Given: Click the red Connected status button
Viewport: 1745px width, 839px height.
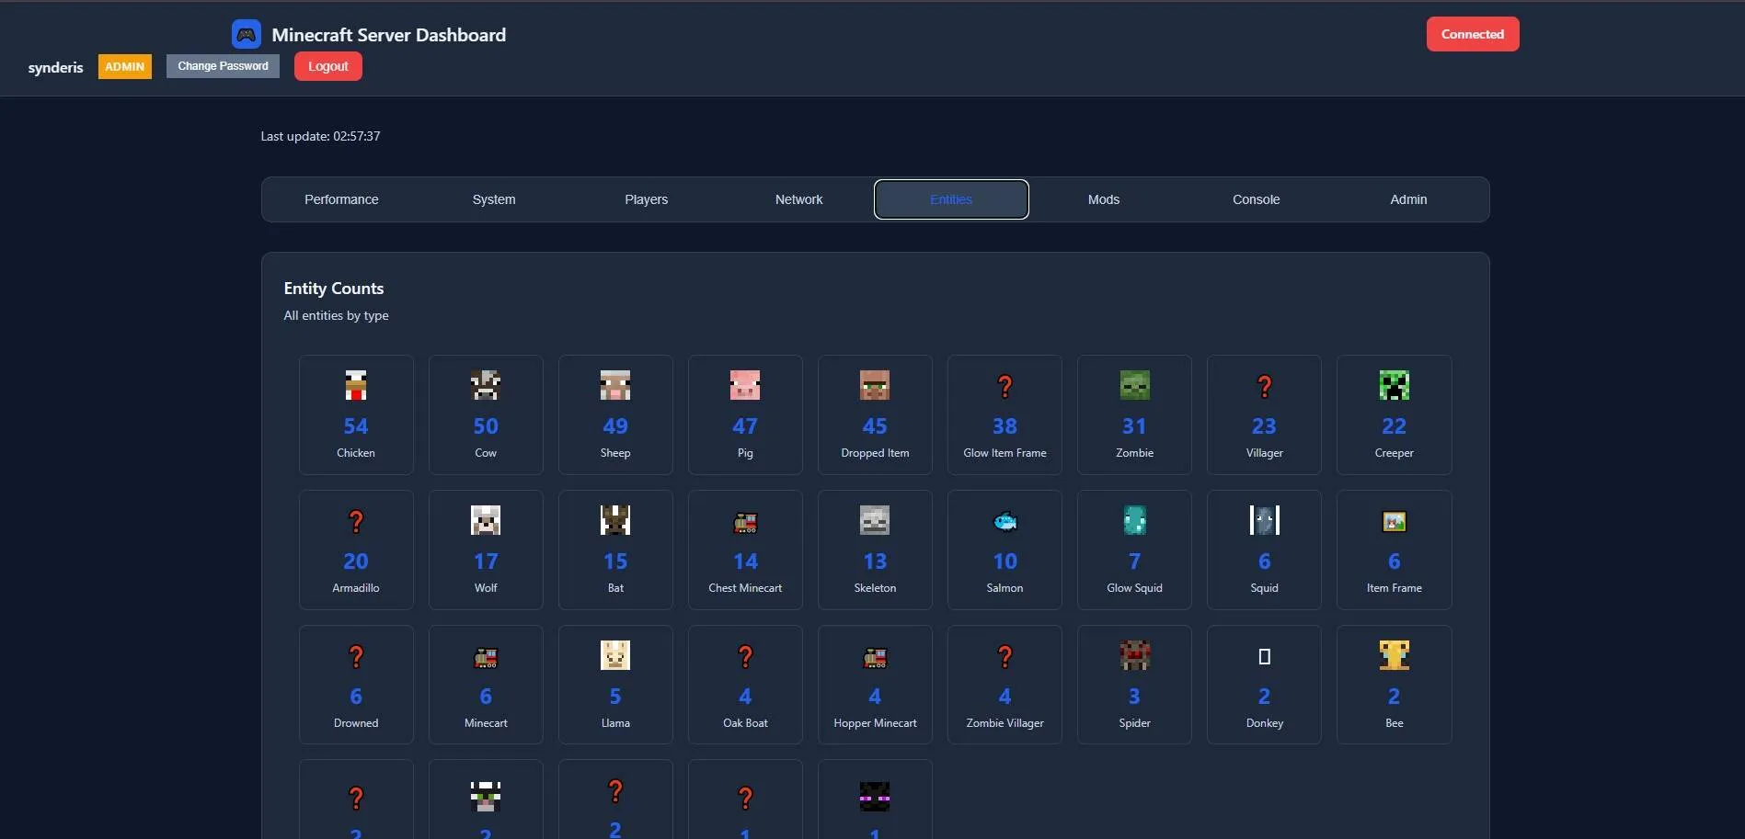Looking at the screenshot, I should coord(1473,34).
